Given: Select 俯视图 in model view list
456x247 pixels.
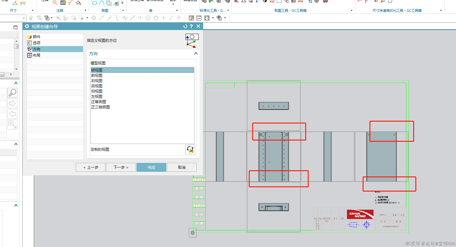Looking at the screenshot, I should pyautogui.click(x=142, y=70).
